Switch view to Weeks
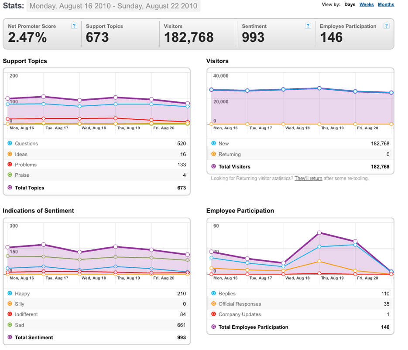 click(367, 4)
